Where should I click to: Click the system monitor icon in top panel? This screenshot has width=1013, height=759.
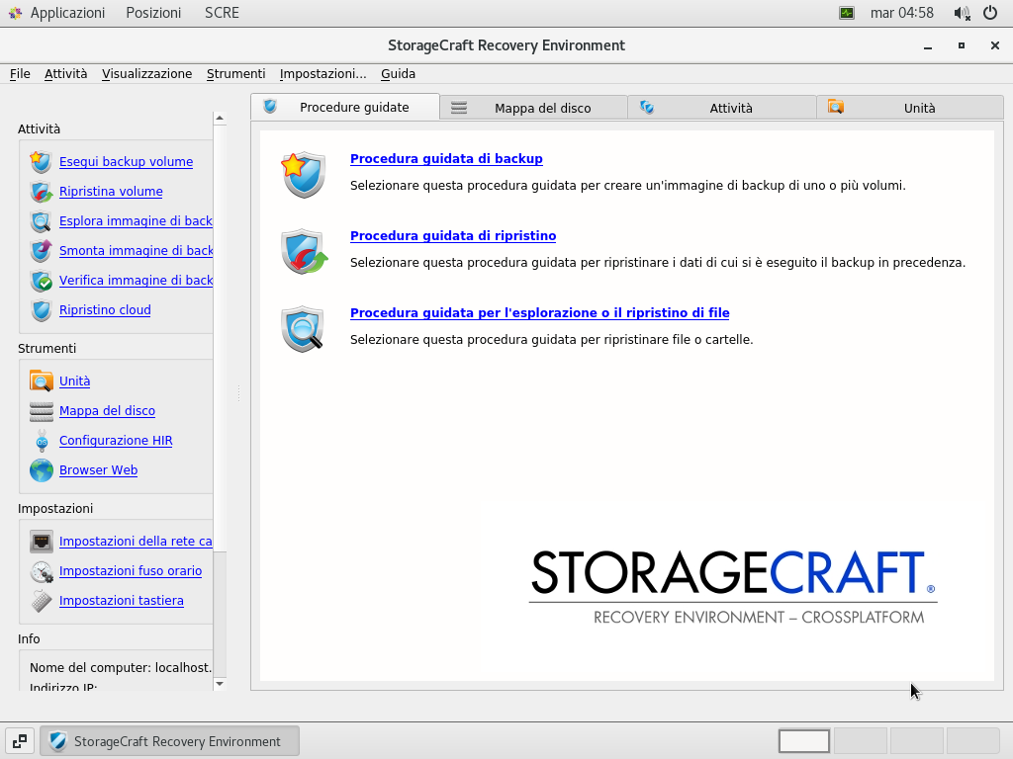coord(847,13)
